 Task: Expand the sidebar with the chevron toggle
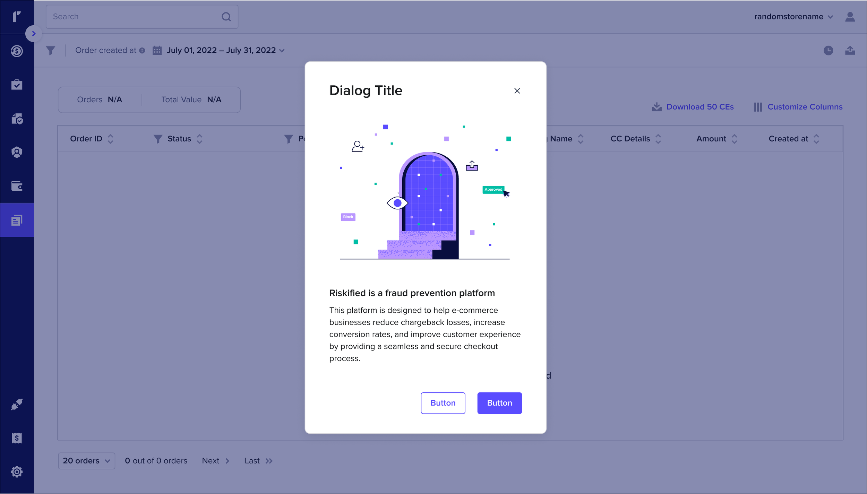pyautogui.click(x=34, y=34)
